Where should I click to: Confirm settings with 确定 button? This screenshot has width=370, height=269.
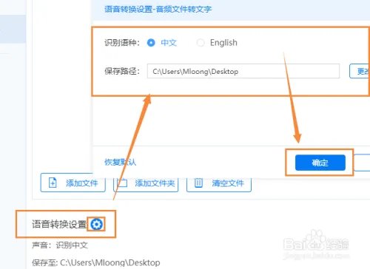320,163
